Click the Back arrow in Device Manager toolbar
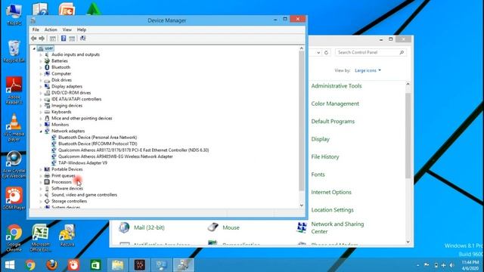484x272 pixels. point(33,39)
